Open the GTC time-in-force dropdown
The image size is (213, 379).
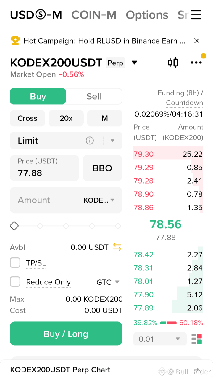click(108, 282)
